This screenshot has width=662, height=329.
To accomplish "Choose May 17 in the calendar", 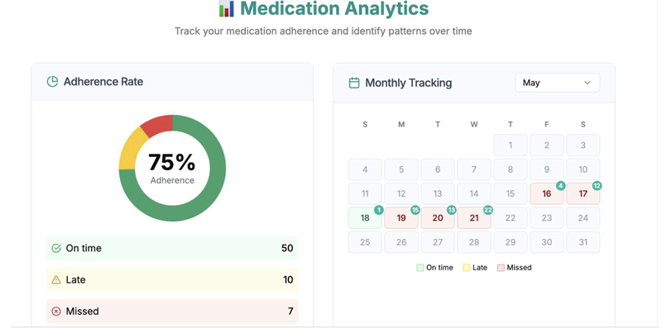I will [583, 193].
